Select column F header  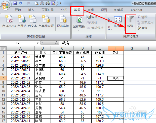point(116,48)
